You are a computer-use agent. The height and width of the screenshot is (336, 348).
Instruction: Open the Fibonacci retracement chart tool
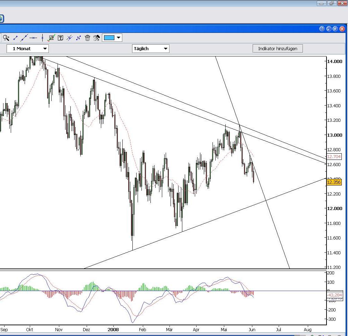coord(51,38)
